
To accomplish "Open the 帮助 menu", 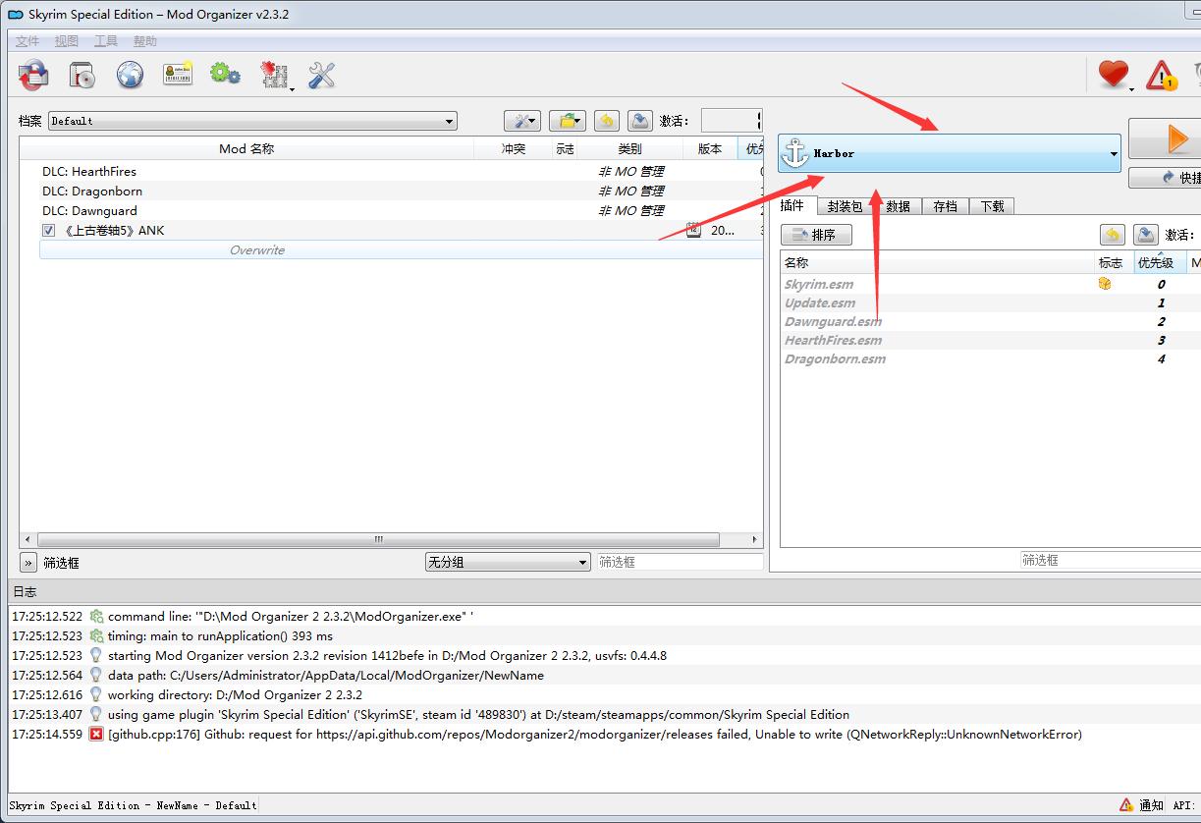I will coord(144,41).
